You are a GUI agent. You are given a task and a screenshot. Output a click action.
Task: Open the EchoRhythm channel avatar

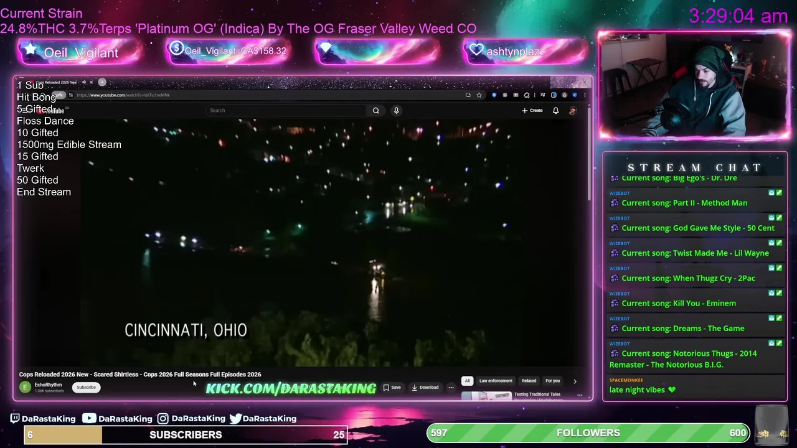(25, 387)
